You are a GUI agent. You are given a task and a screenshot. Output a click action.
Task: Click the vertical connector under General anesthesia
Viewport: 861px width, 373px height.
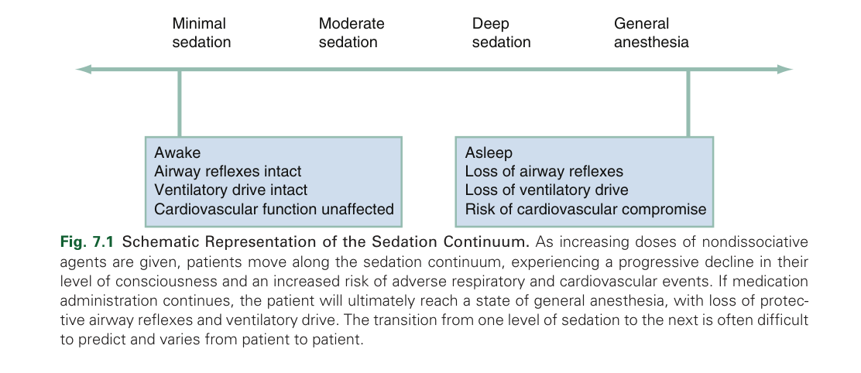(688, 104)
